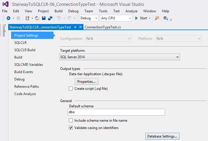Click the Save single-disk icon
This screenshot has width=208, height=141.
44,18
